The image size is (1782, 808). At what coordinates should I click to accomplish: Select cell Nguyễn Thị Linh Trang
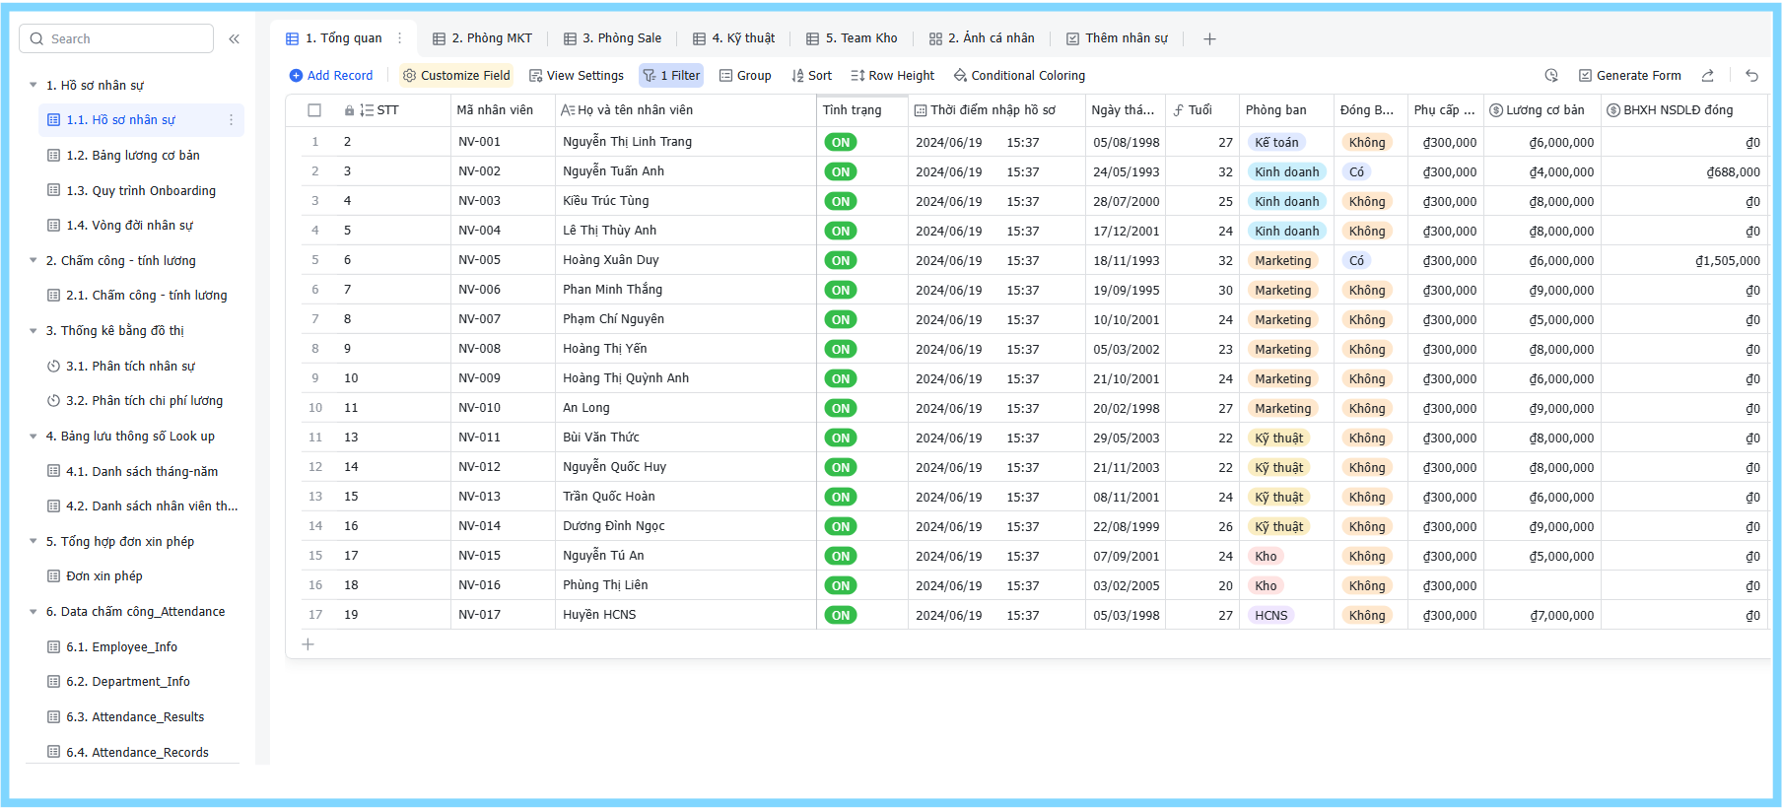pos(686,142)
